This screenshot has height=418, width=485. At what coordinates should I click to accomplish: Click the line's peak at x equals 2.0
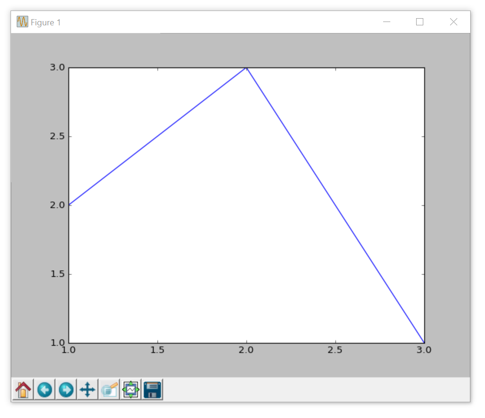(x=246, y=68)
